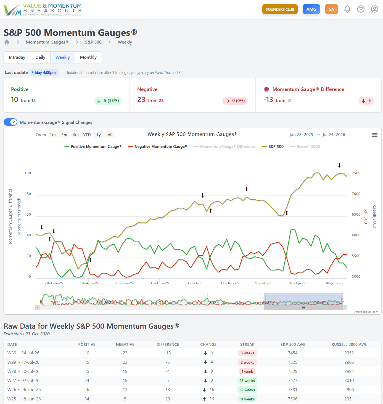The height and width of the screenshot is (404, 383).
Task: Select the Weekly tab
Action: (63, 57)
